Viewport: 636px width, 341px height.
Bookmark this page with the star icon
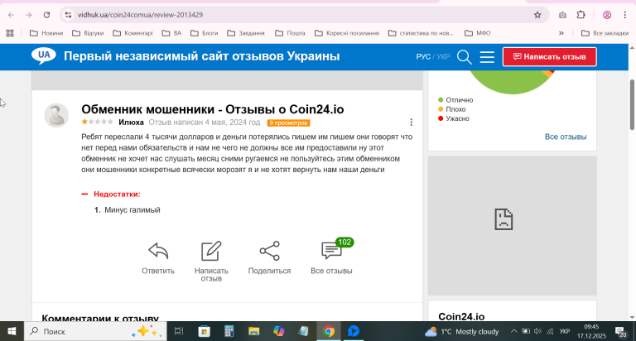[x=537, y=15]
